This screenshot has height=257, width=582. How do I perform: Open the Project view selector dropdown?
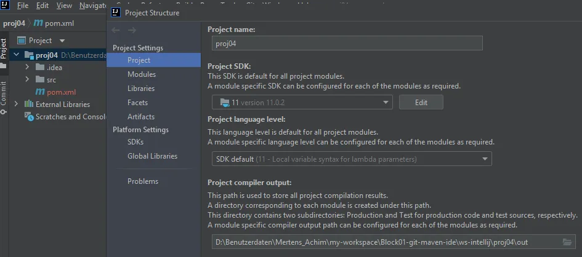tap(62, 41)
